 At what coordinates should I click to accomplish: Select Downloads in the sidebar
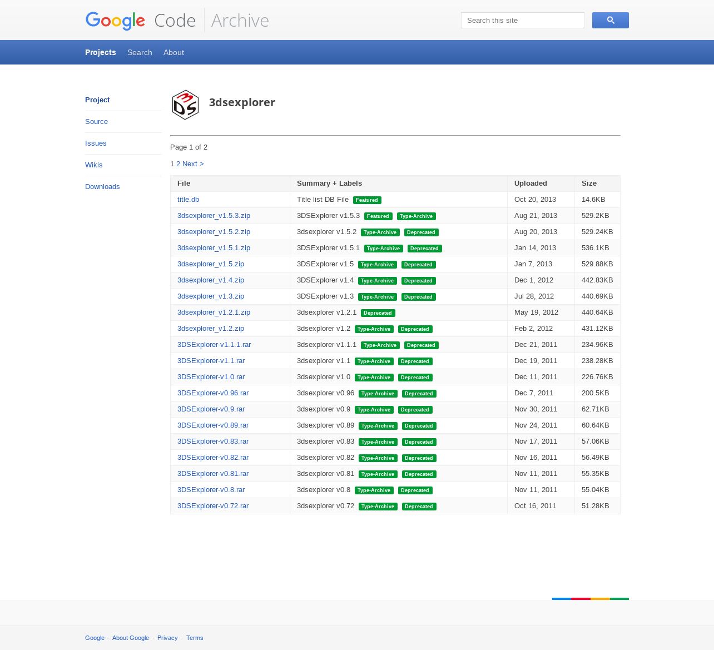102,187
